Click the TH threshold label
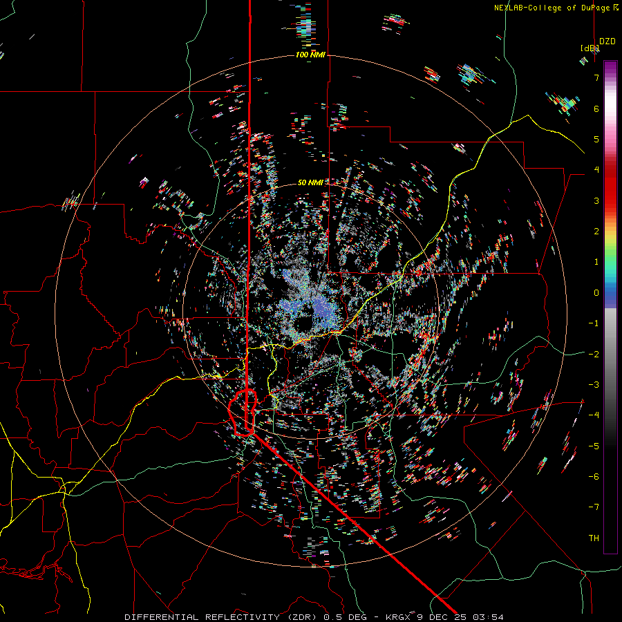The height and width of the screenshot is (622, 622). tap(594, 538)
